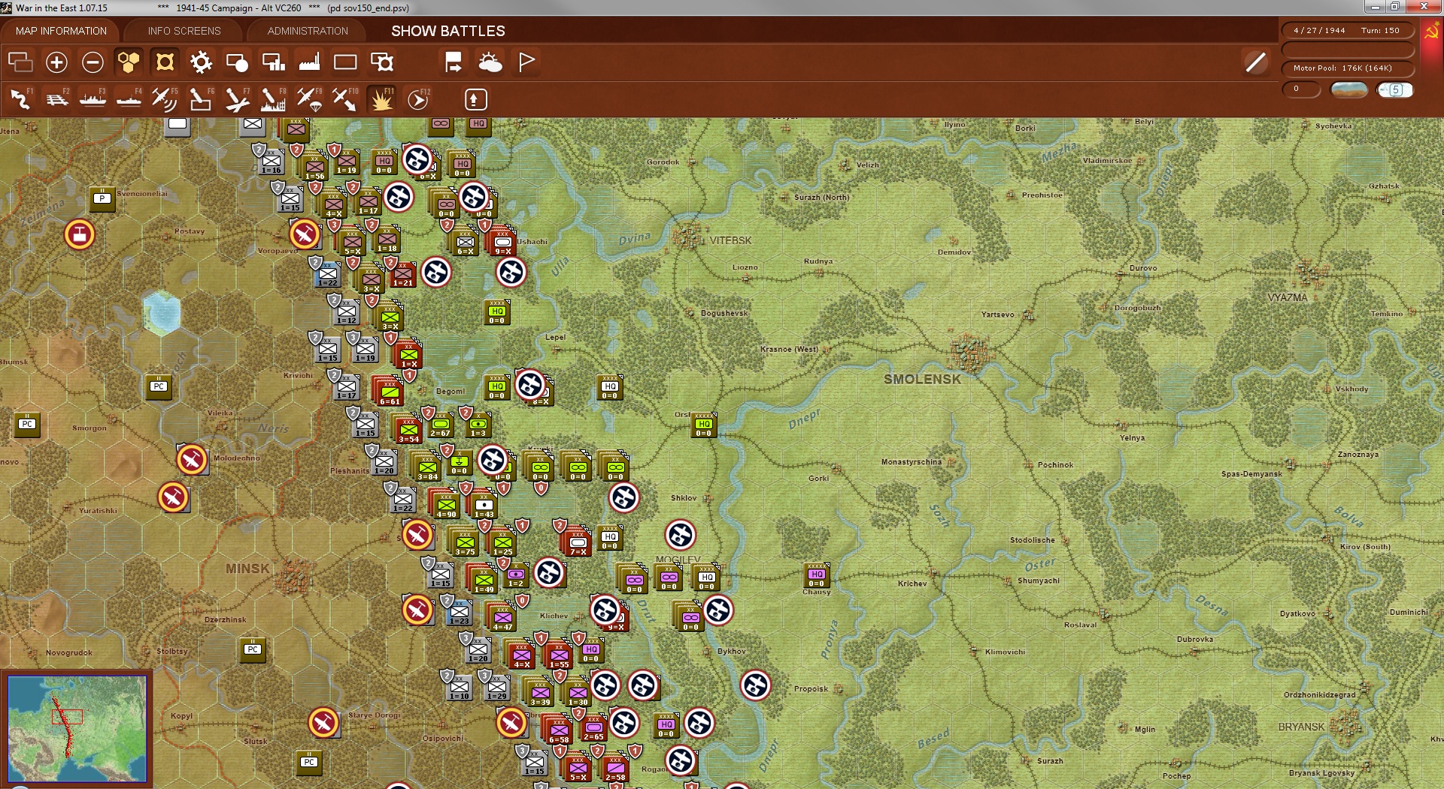This screenshot has width=1444, height=789.
Task: Click the red rail marker near Postavy
Action: [80, 234]
